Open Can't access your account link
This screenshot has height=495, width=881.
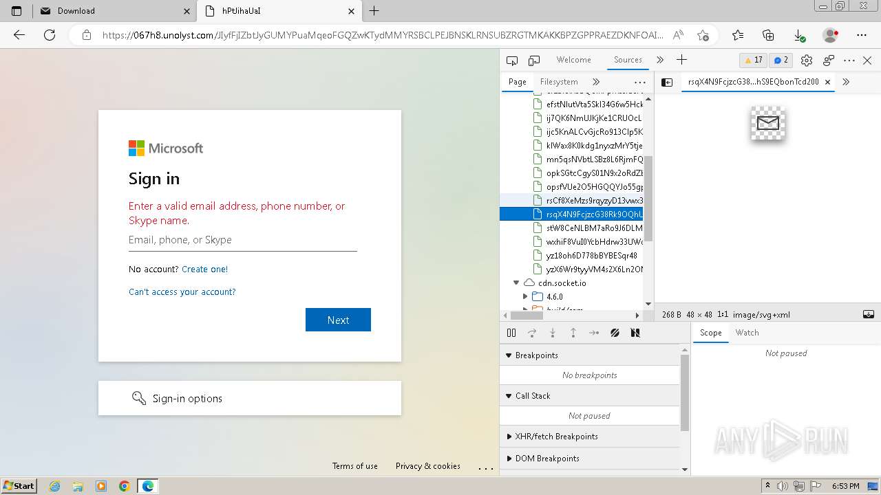(182, 291)
